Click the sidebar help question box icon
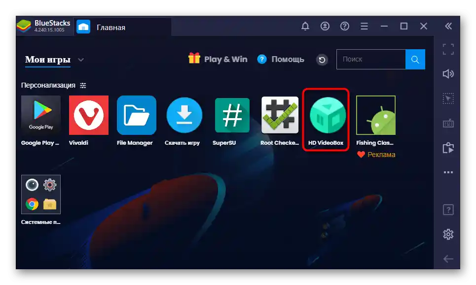Image resolution: width=476 pixels, height=285 pixels. (448, 210)
